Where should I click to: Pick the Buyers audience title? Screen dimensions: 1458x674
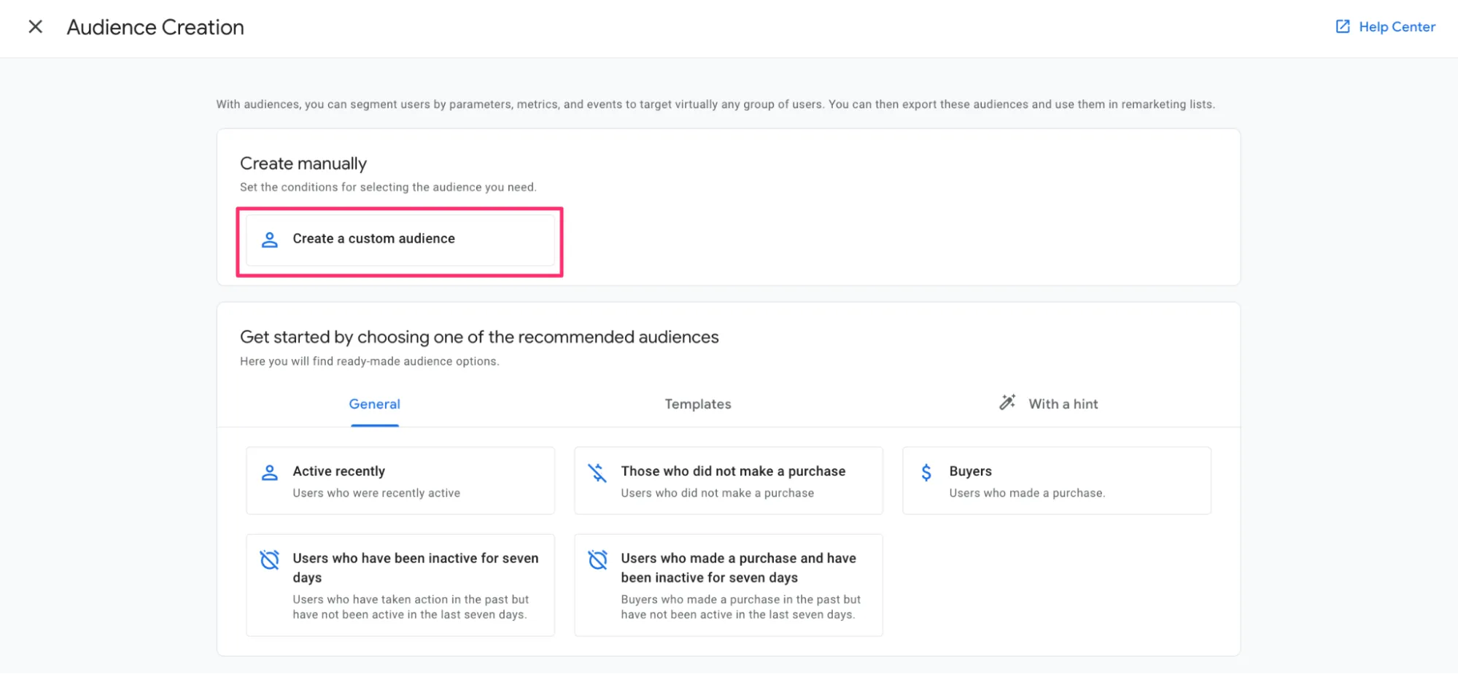(x=970, y=471)
